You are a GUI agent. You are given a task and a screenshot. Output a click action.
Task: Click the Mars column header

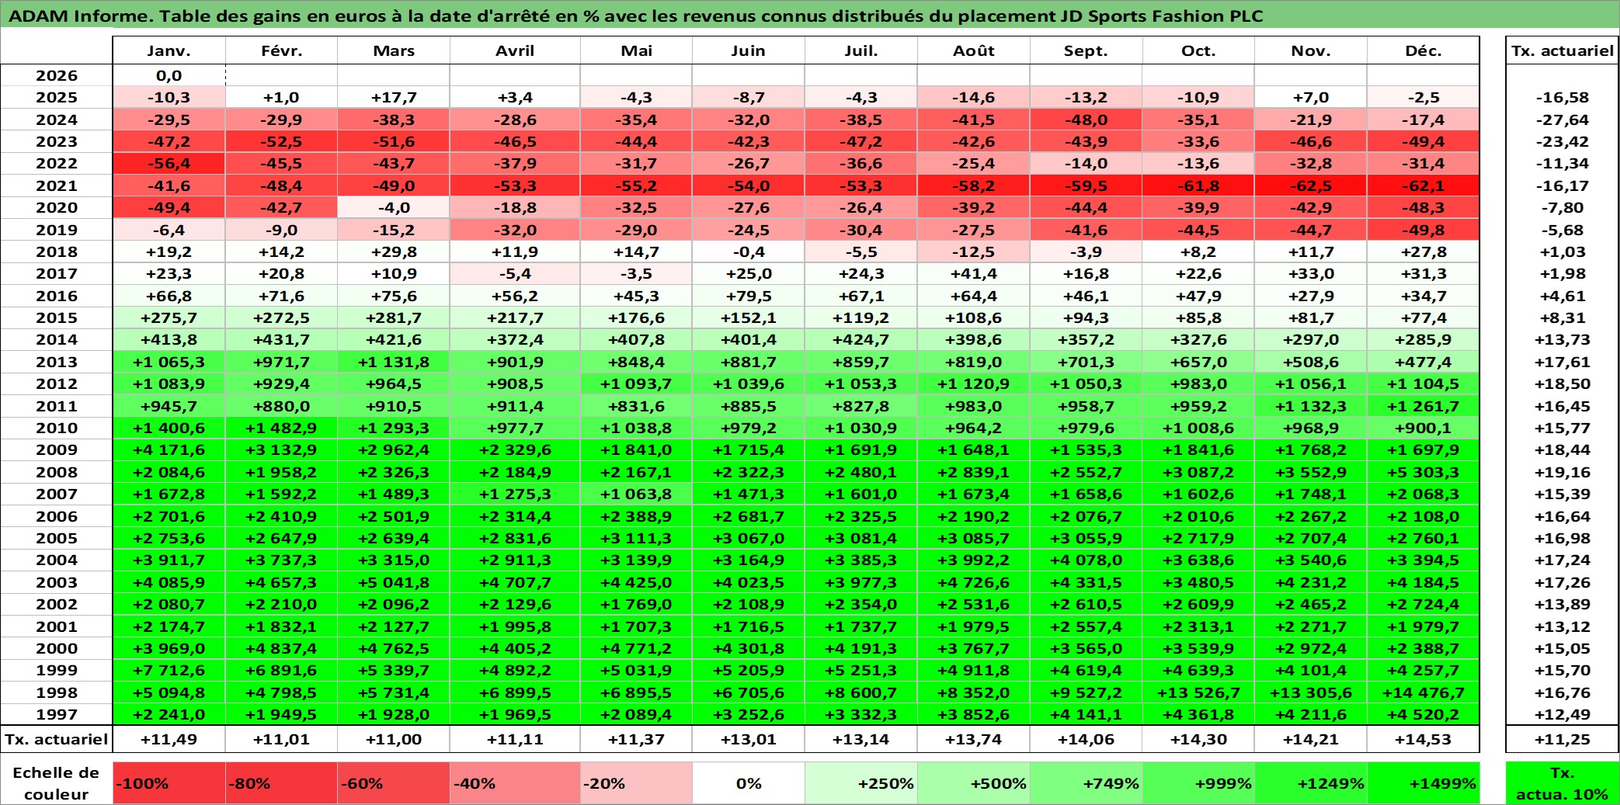coord(394,50)
